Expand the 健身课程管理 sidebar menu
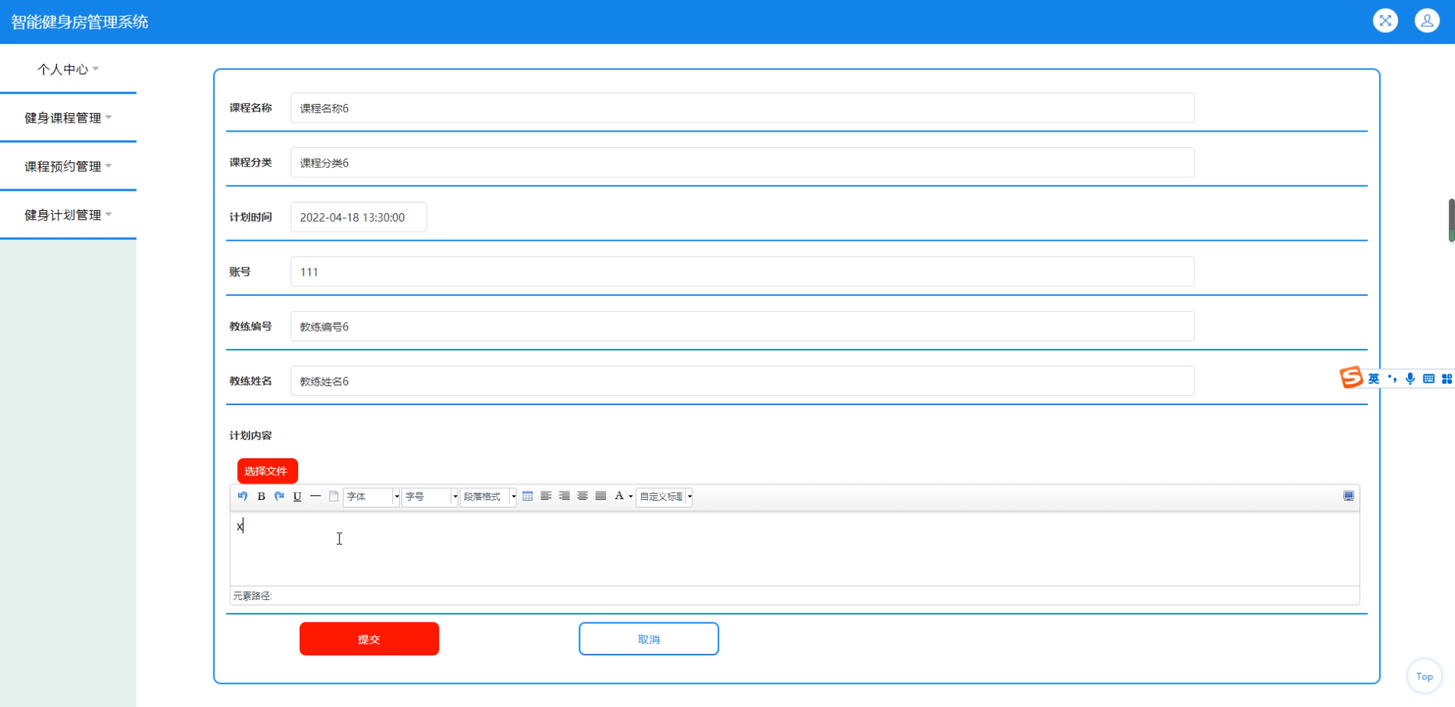The image size is (1455, 707). [x=68, y=118]
